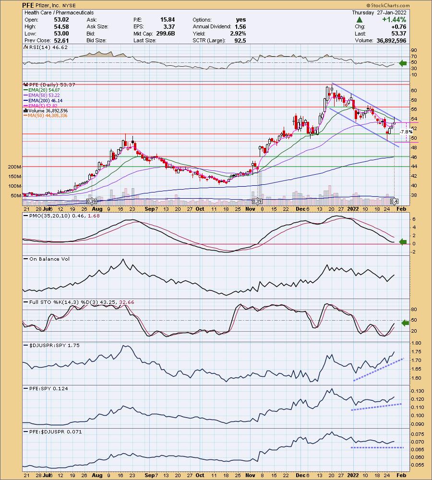
Task: Click the '-7.8%' annotation on price chart
Action: (407, 132)
